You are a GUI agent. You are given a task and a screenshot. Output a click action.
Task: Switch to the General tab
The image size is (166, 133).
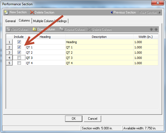click(10, 21)
